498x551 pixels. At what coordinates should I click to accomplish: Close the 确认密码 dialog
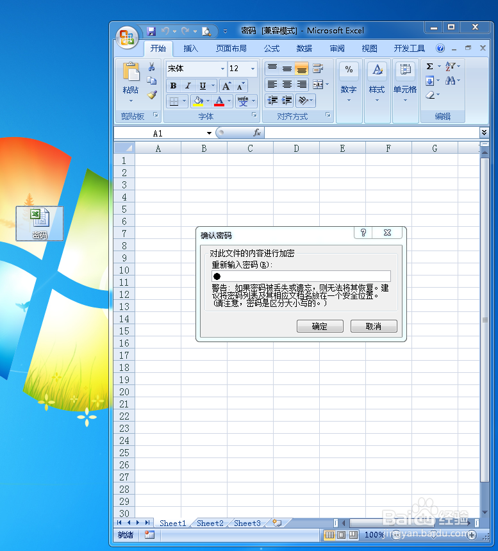(x=387, y=233)
